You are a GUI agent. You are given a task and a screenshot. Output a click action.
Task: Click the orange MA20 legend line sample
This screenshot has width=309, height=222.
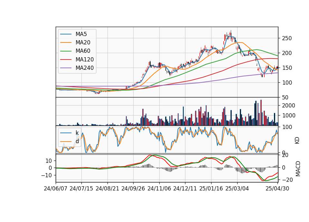pyautogui.click(x=66, y=42)
